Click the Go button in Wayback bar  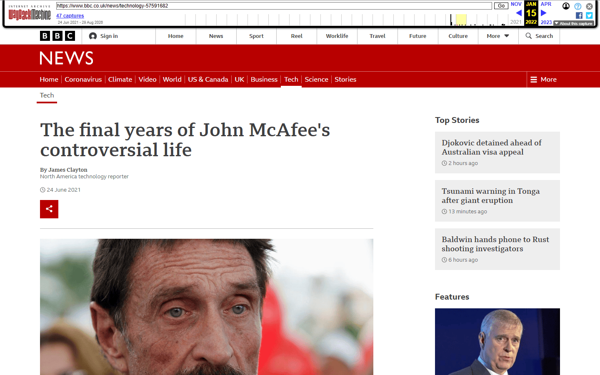[501, 6]
